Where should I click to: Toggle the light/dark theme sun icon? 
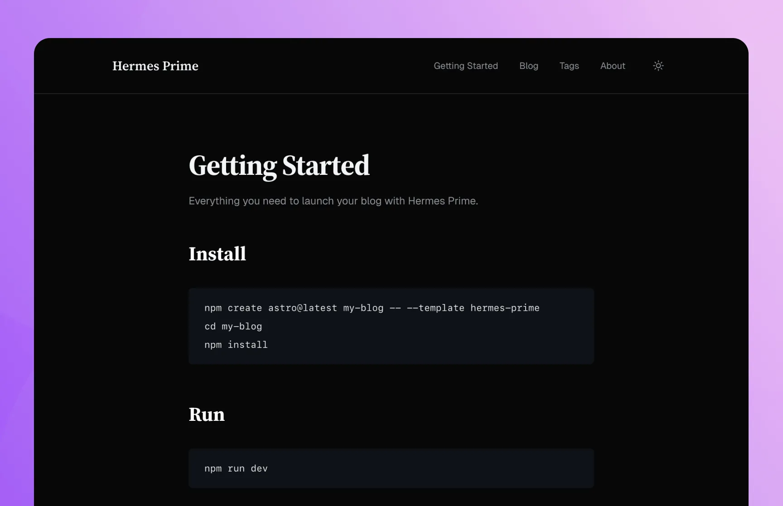(658, 66)
